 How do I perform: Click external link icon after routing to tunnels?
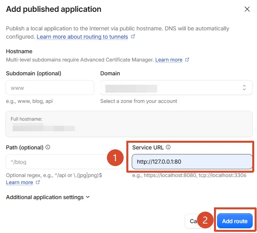pyautogui.click(x=133, y=36)
